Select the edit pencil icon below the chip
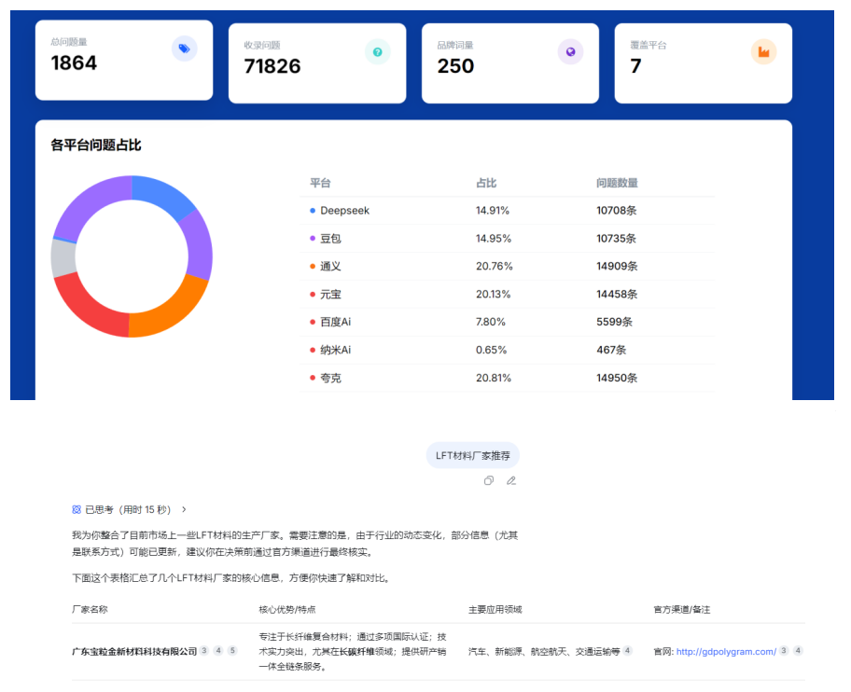 click(x=511, y=480)
